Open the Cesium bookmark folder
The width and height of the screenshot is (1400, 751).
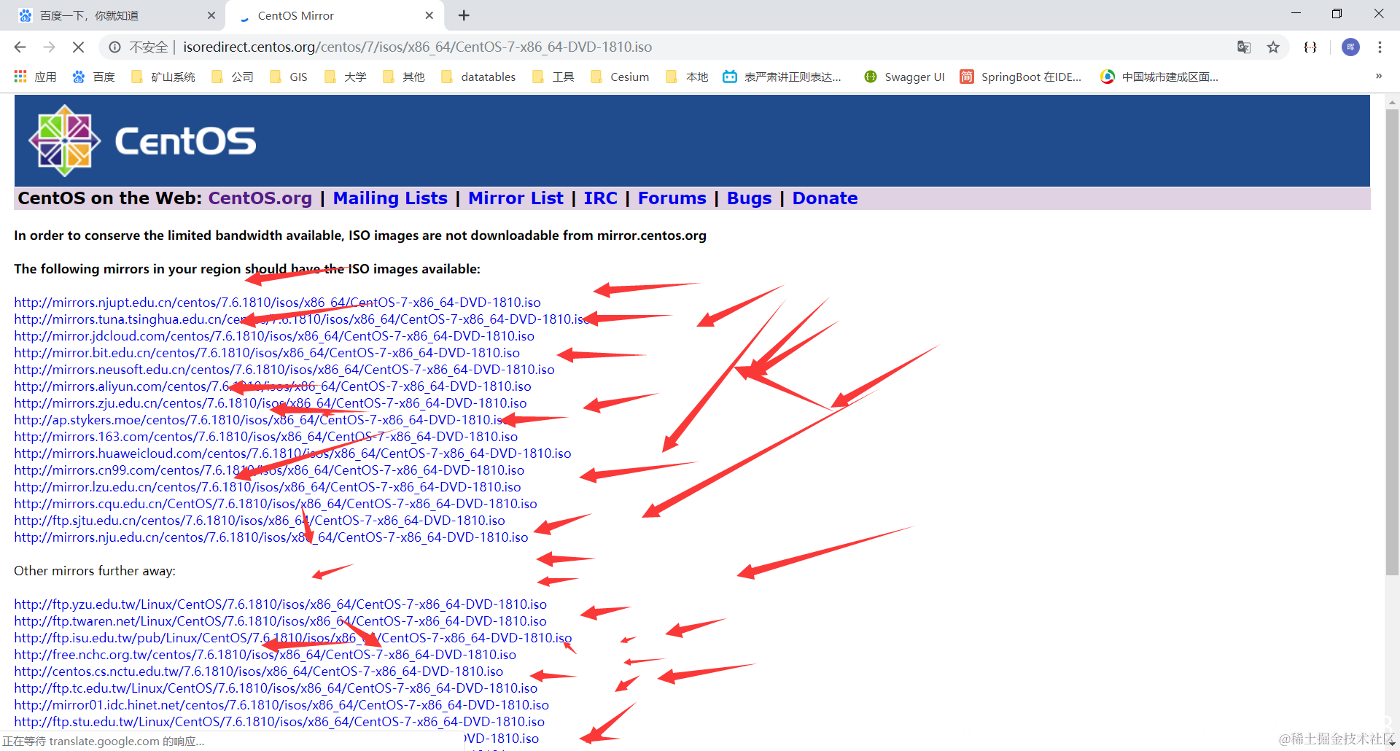pyautogui.click(x=620, y=77)
